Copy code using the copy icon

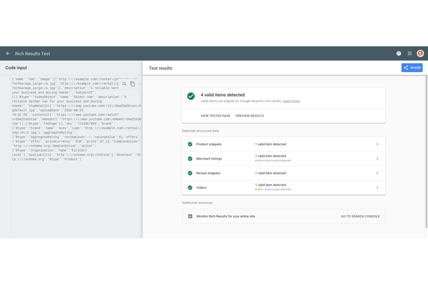tap(133, 84)
